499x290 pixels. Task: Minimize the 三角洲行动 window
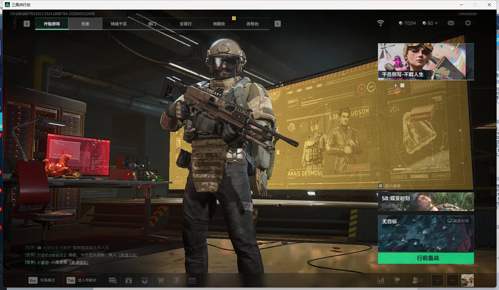(x=462, y=5)
